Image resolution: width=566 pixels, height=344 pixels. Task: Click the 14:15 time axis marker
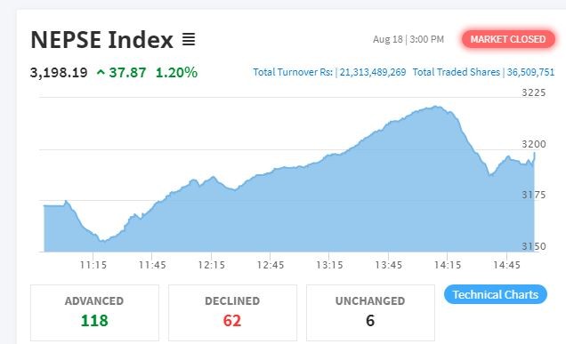click(x=448, y=265)
